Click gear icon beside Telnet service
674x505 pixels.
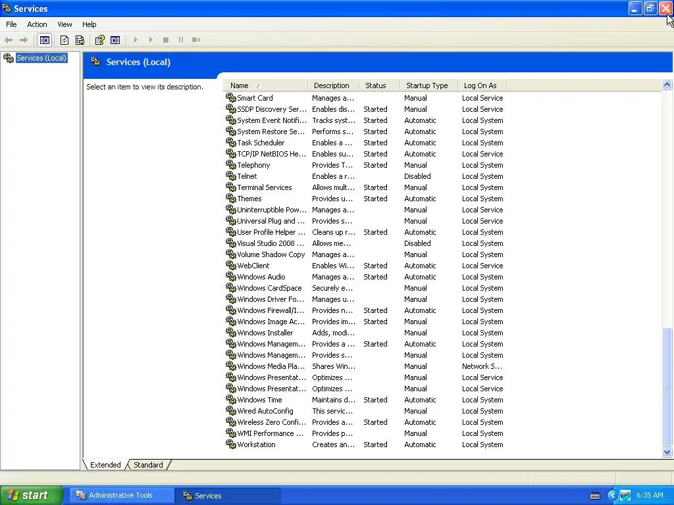(x=231, y=176)
